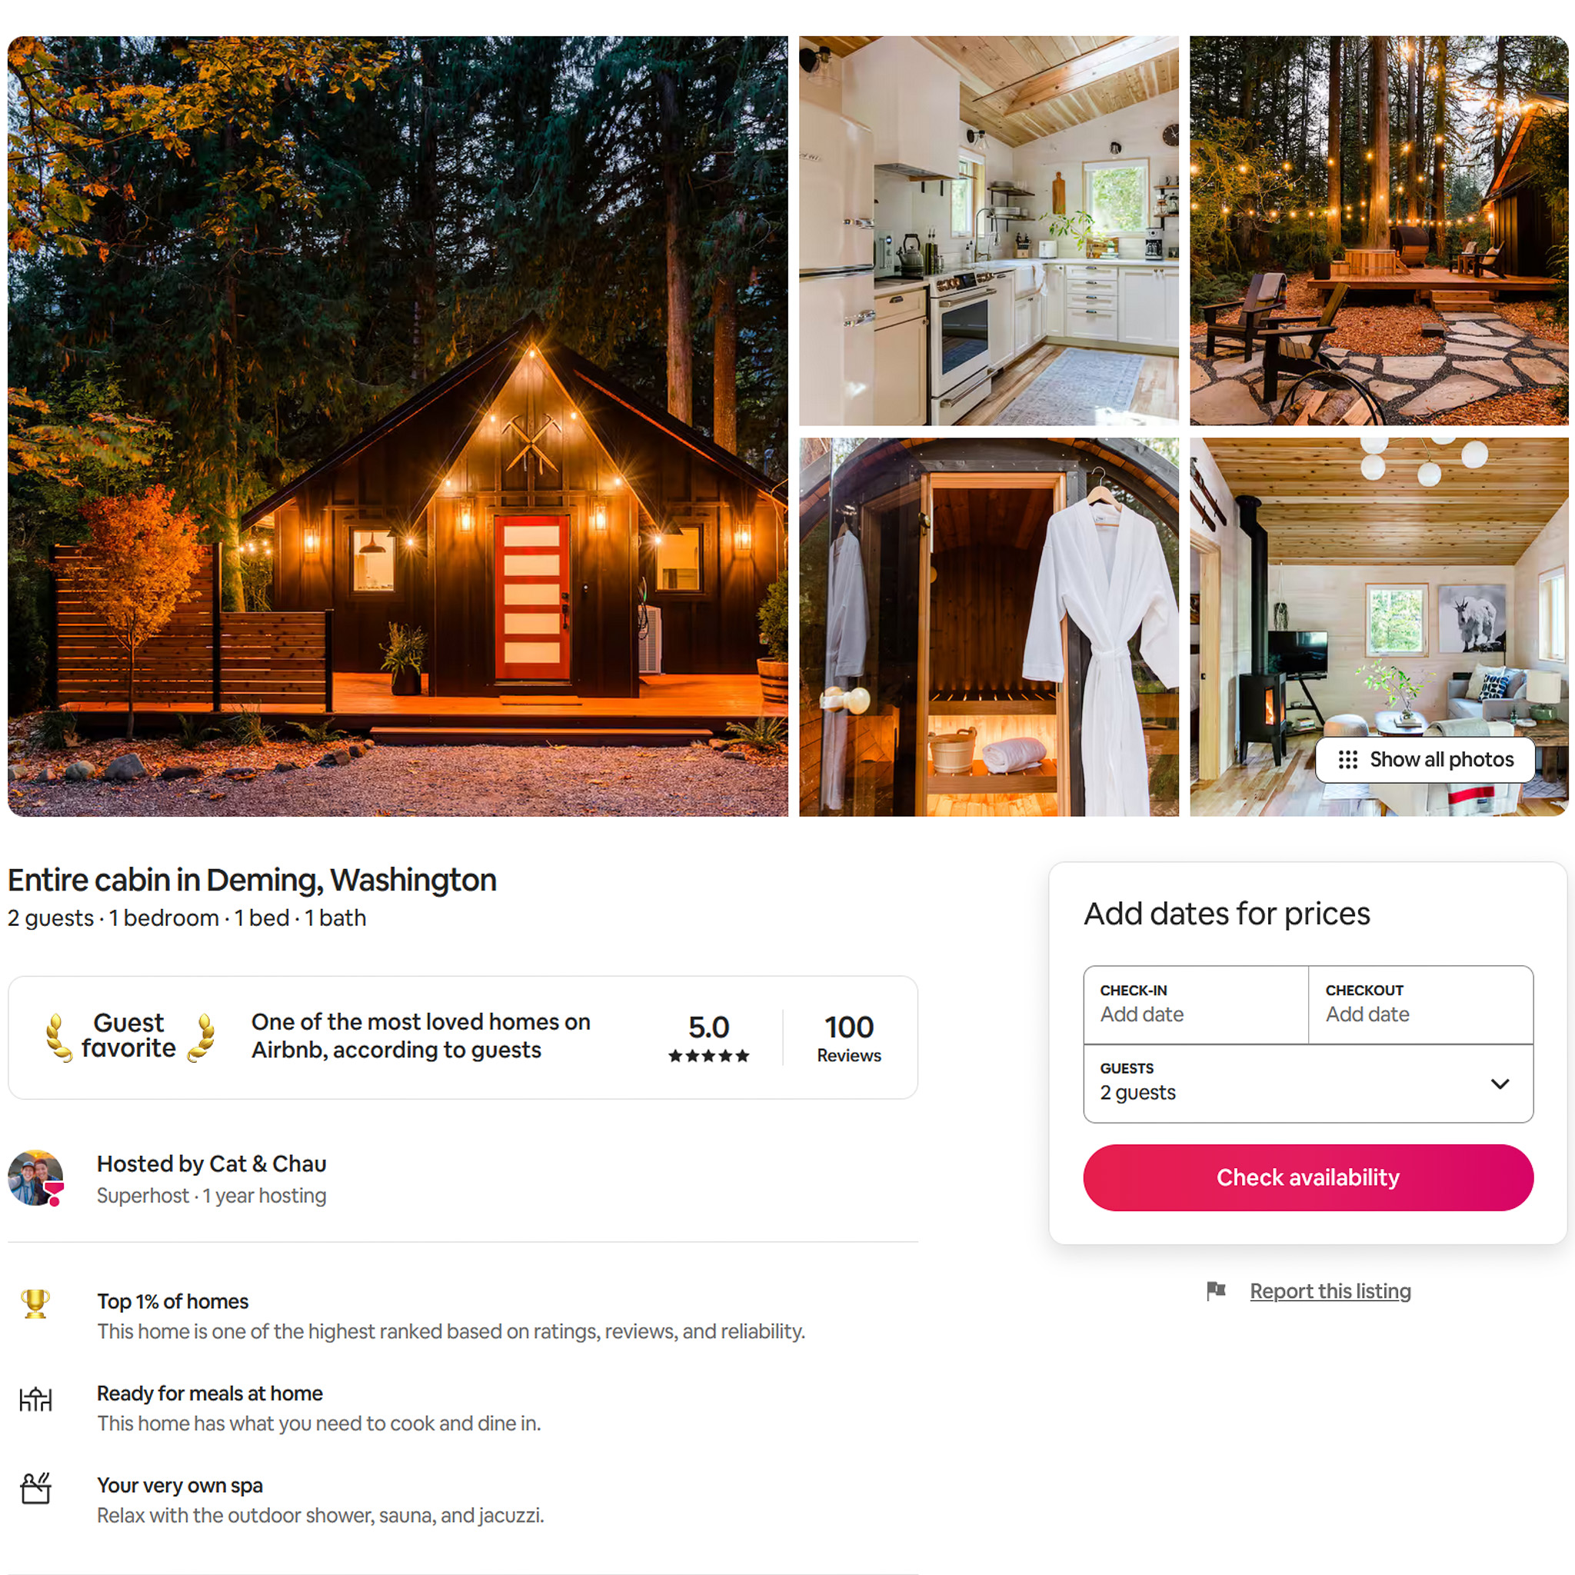This screenshot has width=1575, height=1575.
Task: Click the left laurel of Guest favorite badge
Action: point(58,1037)
